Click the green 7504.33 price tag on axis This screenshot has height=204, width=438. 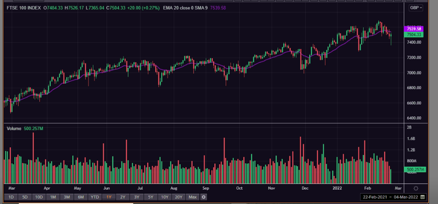414,34
